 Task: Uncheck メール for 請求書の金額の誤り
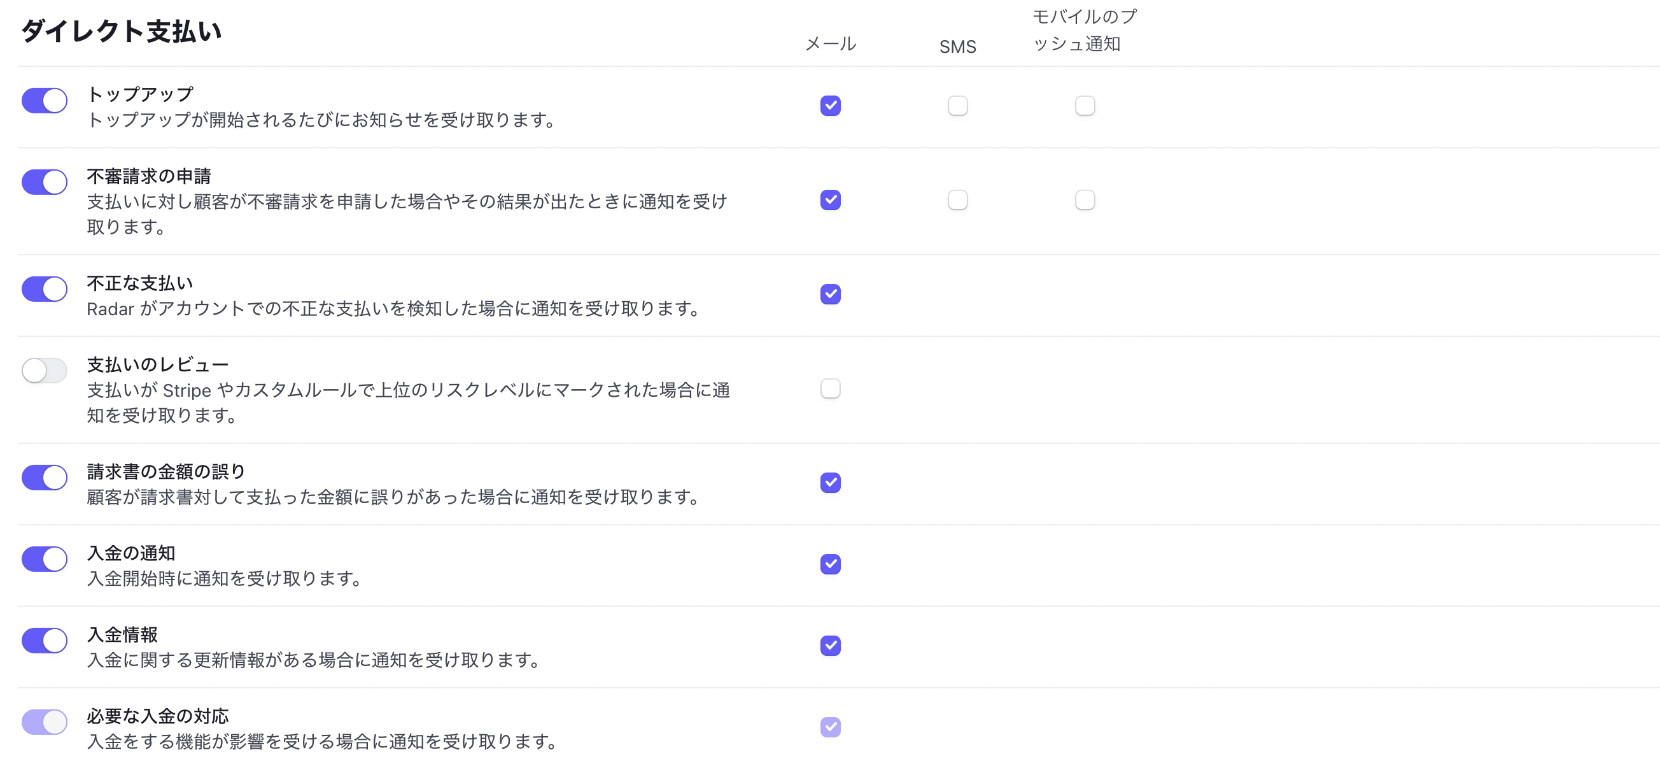click(831, 482)
